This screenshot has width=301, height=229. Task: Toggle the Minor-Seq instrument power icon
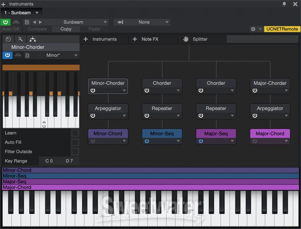tap(147, 141)
